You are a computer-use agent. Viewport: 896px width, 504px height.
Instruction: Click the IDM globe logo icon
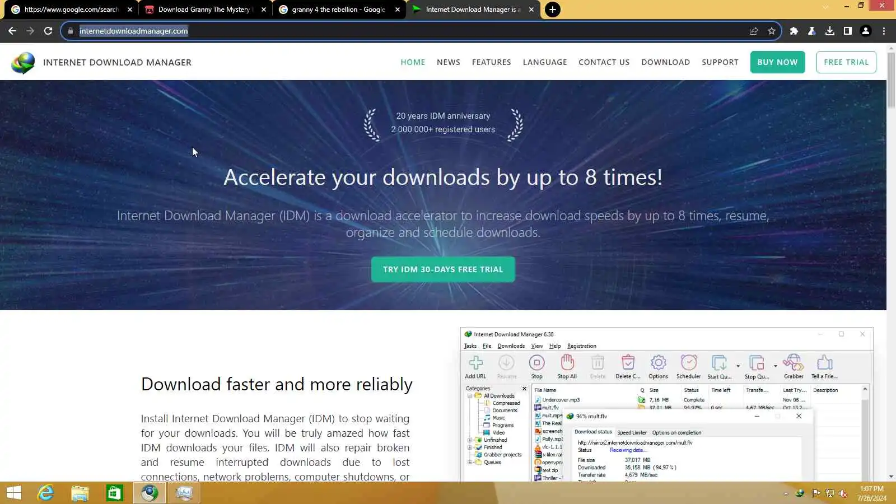23,63
